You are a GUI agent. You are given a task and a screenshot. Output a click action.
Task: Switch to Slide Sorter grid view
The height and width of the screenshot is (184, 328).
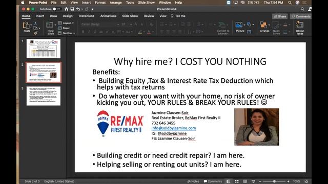[x=237, y=181]
